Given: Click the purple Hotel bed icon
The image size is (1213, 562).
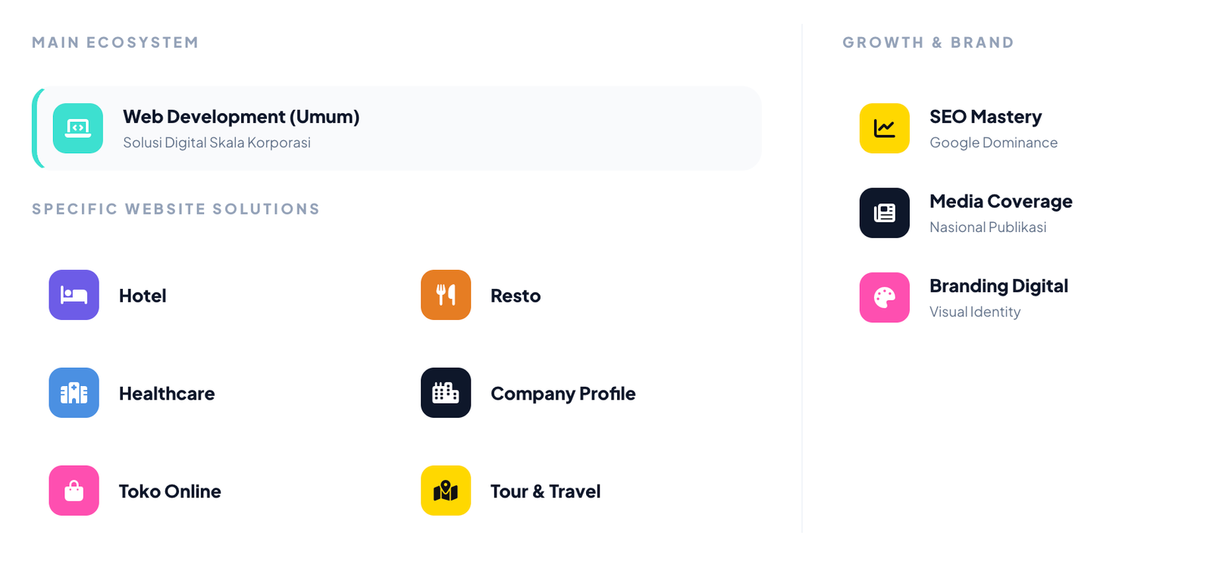Looking at the screenshot, I should click(x=74, y=295).
